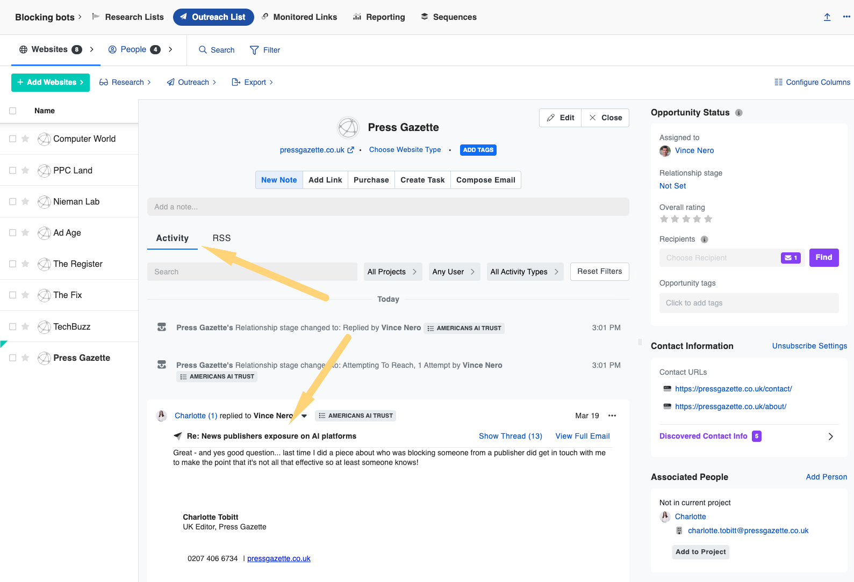Check the TechBuzz checkbox
The image size is (854, 582).
[13, 327]
